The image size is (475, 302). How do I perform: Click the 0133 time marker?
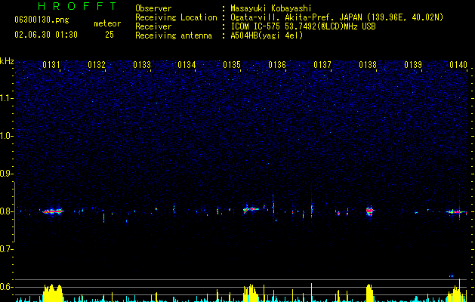coord(142,65)
